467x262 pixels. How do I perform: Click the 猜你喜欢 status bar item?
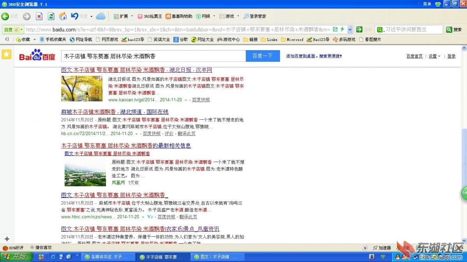41,248
